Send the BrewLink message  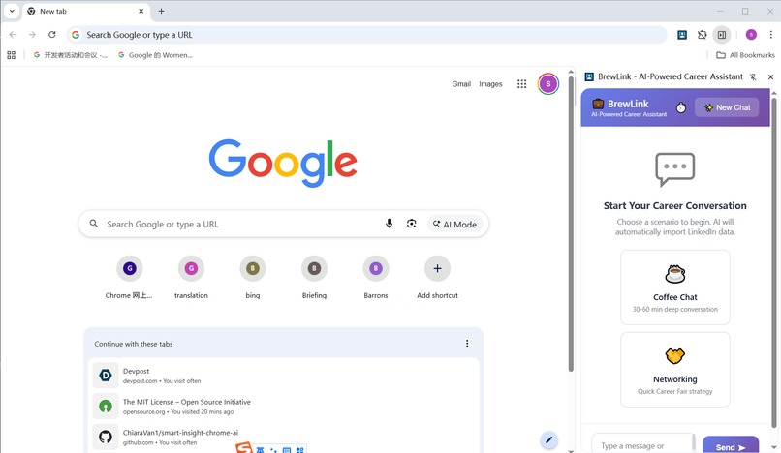[731, 444]
